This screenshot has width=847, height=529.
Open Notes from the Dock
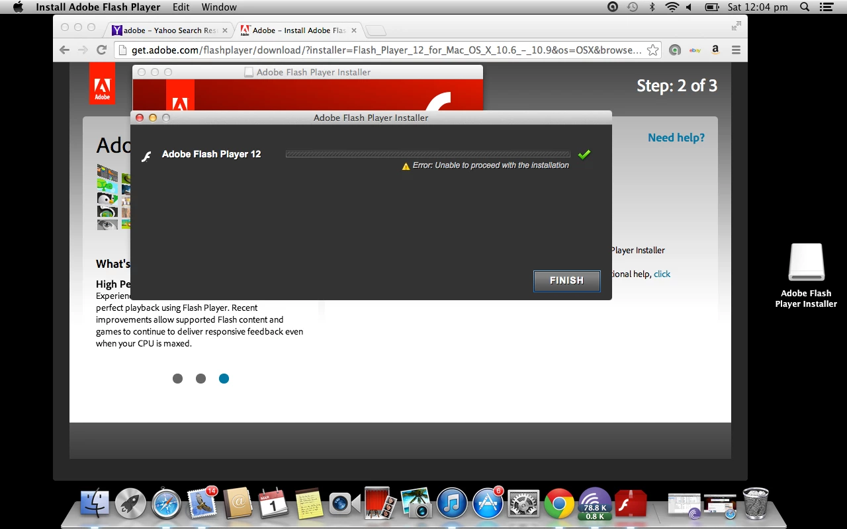(x=308, y=505)
